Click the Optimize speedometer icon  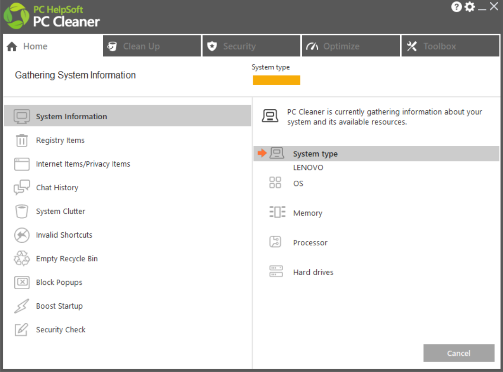coord(312,46)
